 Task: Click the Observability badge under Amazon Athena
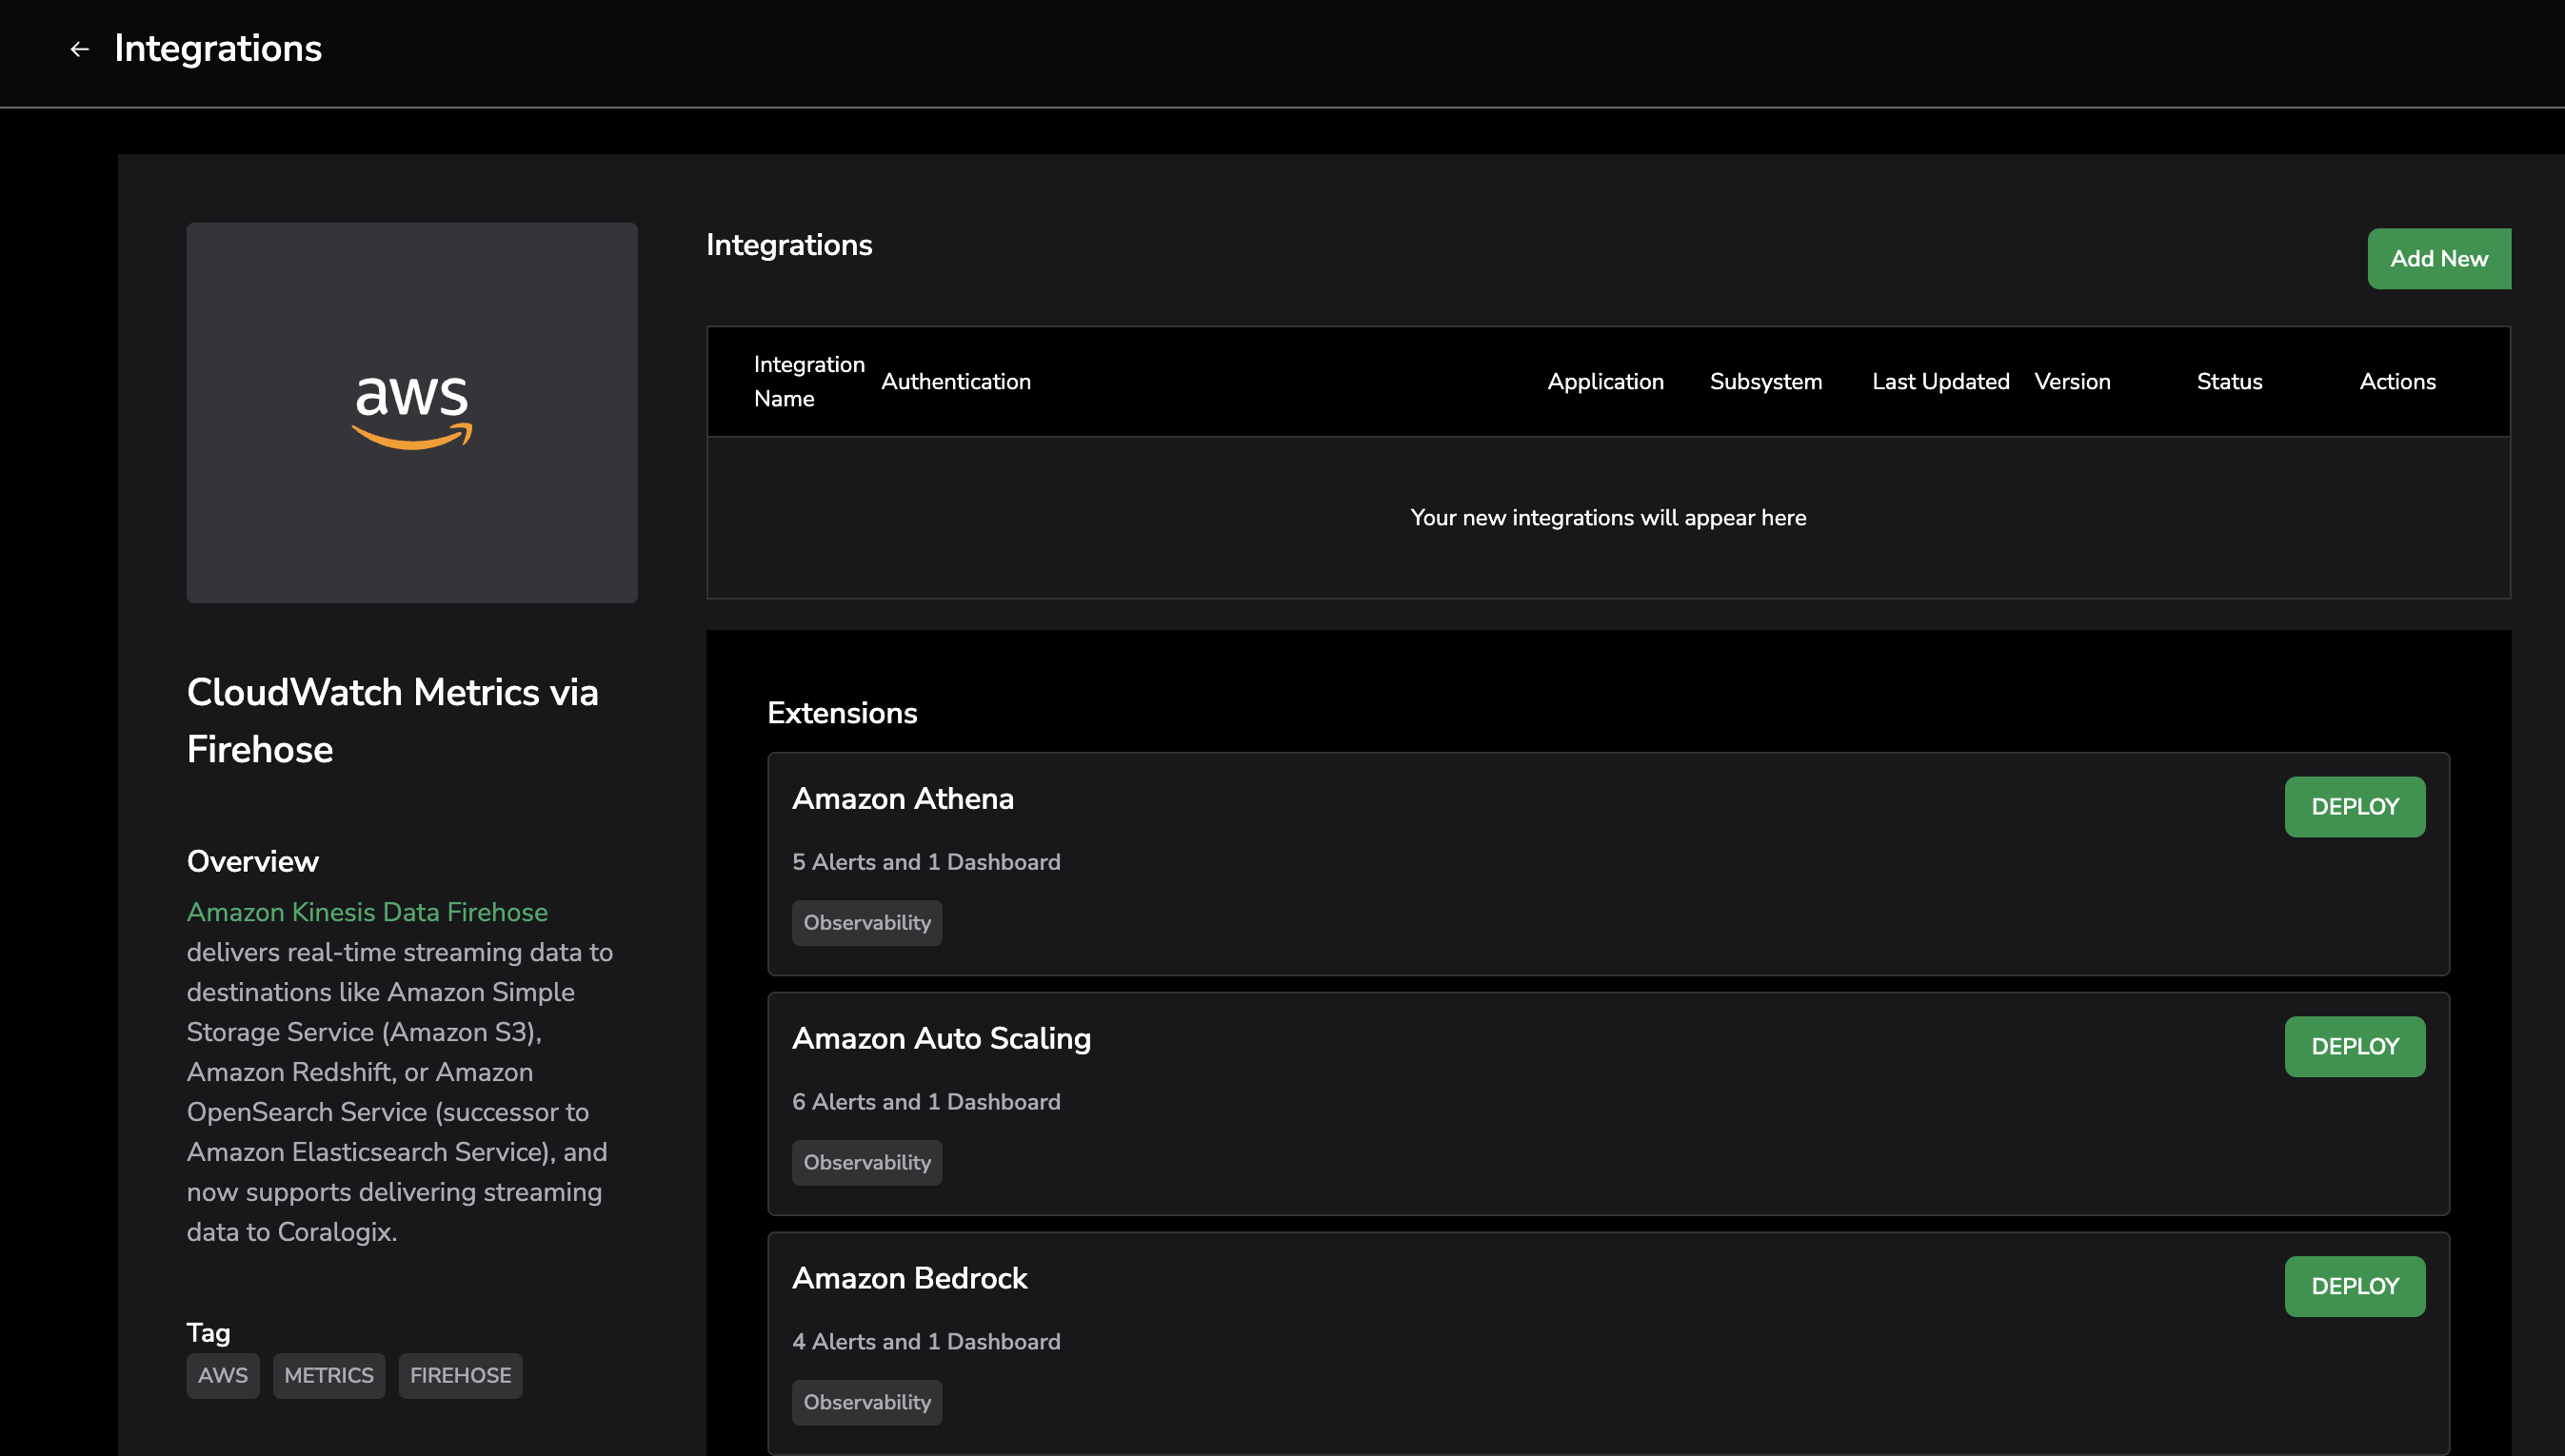click(866, 923)
